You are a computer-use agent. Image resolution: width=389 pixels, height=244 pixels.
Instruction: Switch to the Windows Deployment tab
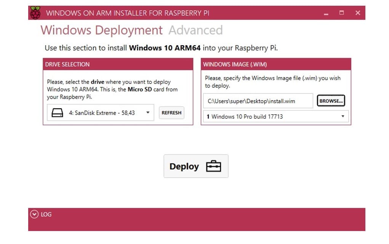pos(101,30)
